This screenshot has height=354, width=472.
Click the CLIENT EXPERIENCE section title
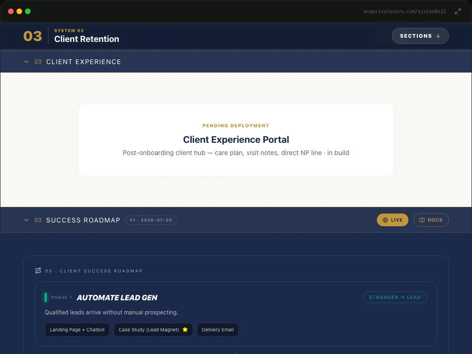[x=83, y=62]
